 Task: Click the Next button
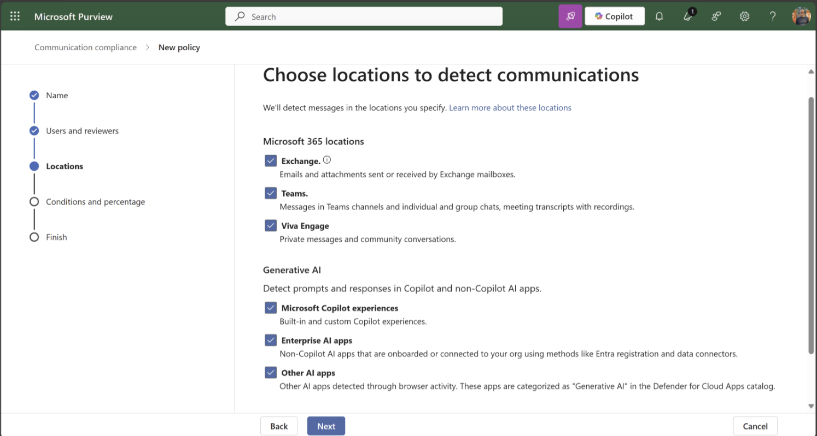(x=326, y=426)
